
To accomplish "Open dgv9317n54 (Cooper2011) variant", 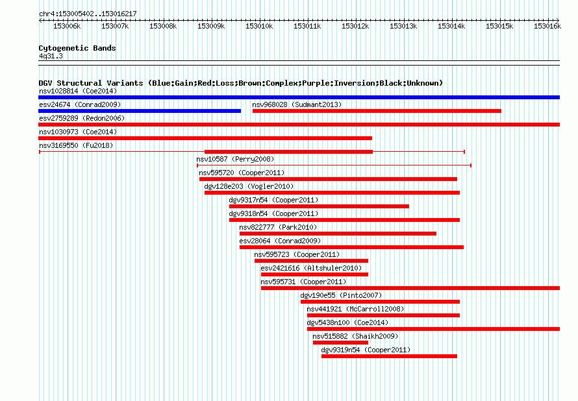I will point(273,200).
